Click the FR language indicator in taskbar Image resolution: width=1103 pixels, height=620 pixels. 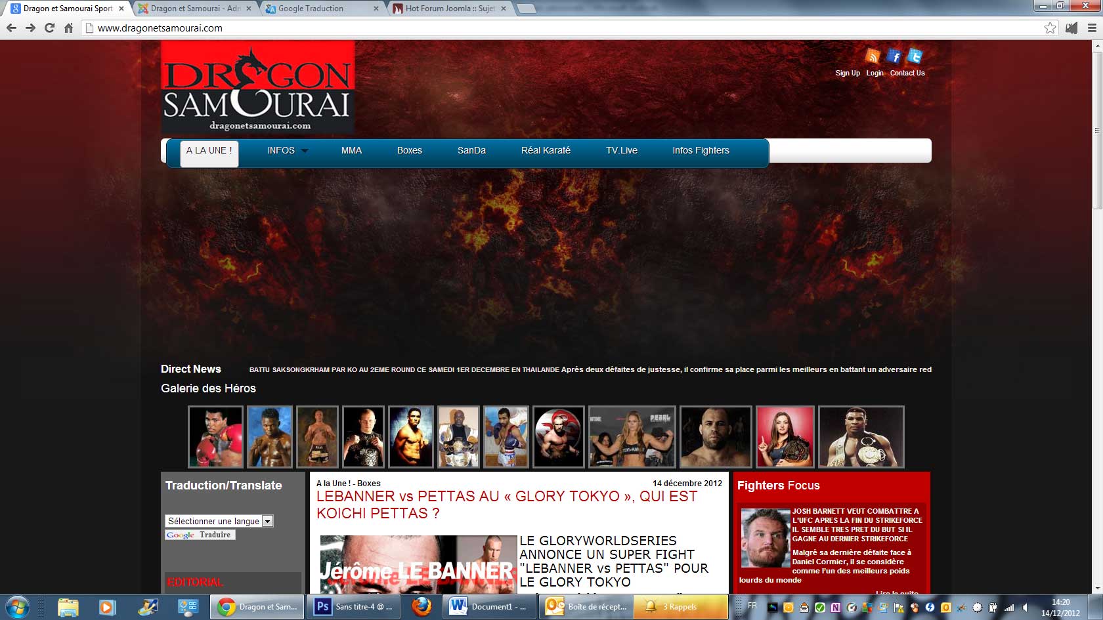pyautogui.click(x=752, y=606)
